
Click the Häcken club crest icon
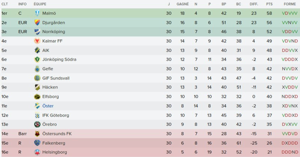click(x=37, y=87)
